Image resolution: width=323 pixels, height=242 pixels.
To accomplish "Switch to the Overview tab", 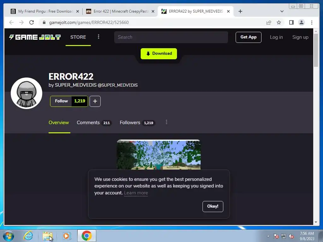I will pos(59,123).
